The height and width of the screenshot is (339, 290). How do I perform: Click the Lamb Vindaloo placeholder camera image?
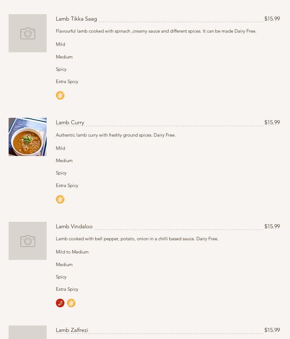tap(28, 241)
